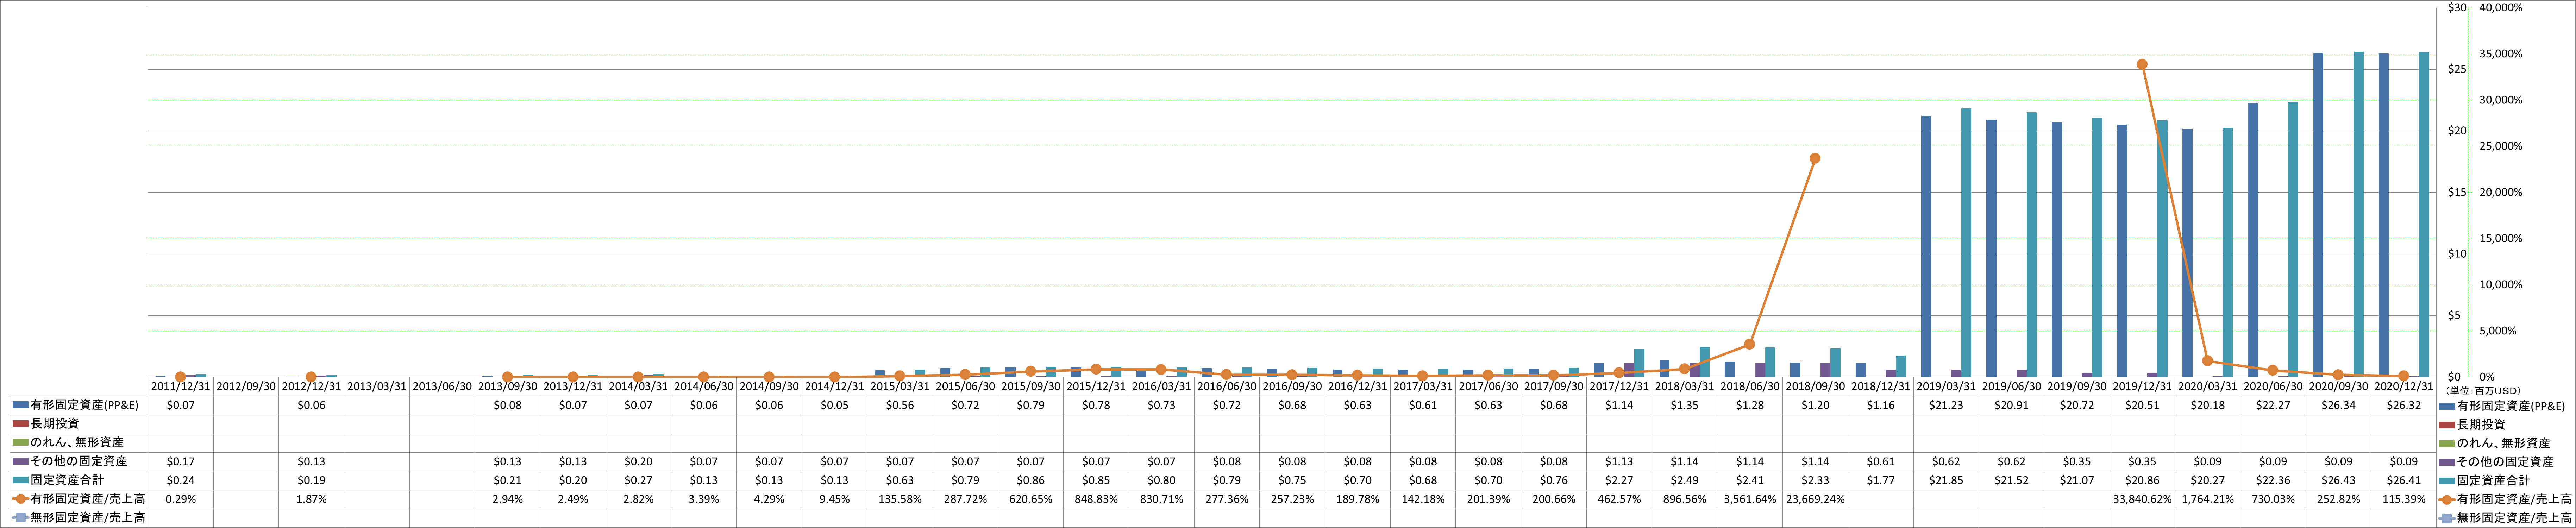Click the teal 固定資産合計 swatch in left legend
2576x528 pixels.
click(20, 481)
